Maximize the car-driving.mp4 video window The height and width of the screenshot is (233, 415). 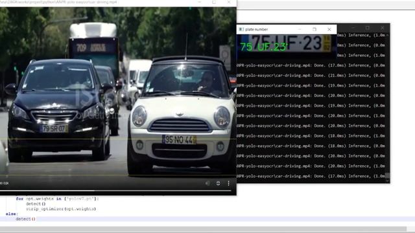tap(214, 3)
